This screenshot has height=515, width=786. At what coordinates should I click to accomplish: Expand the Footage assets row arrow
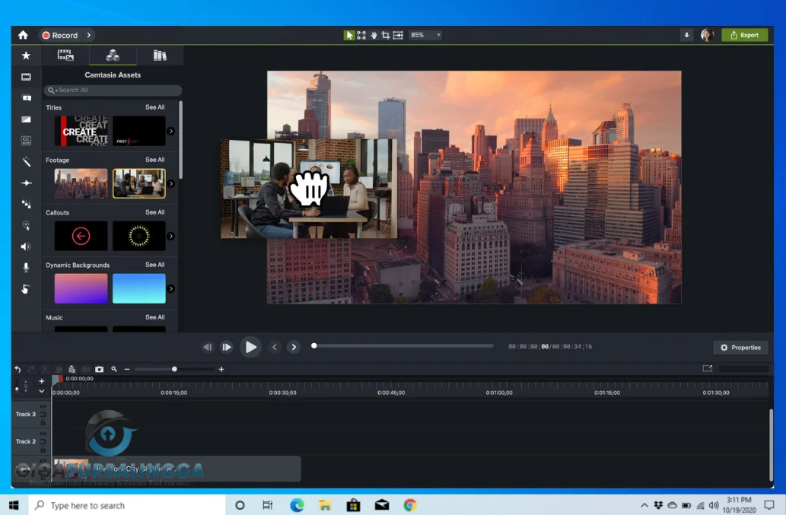171,183
